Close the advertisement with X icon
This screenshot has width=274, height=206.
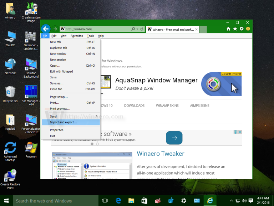pos(240,132)
